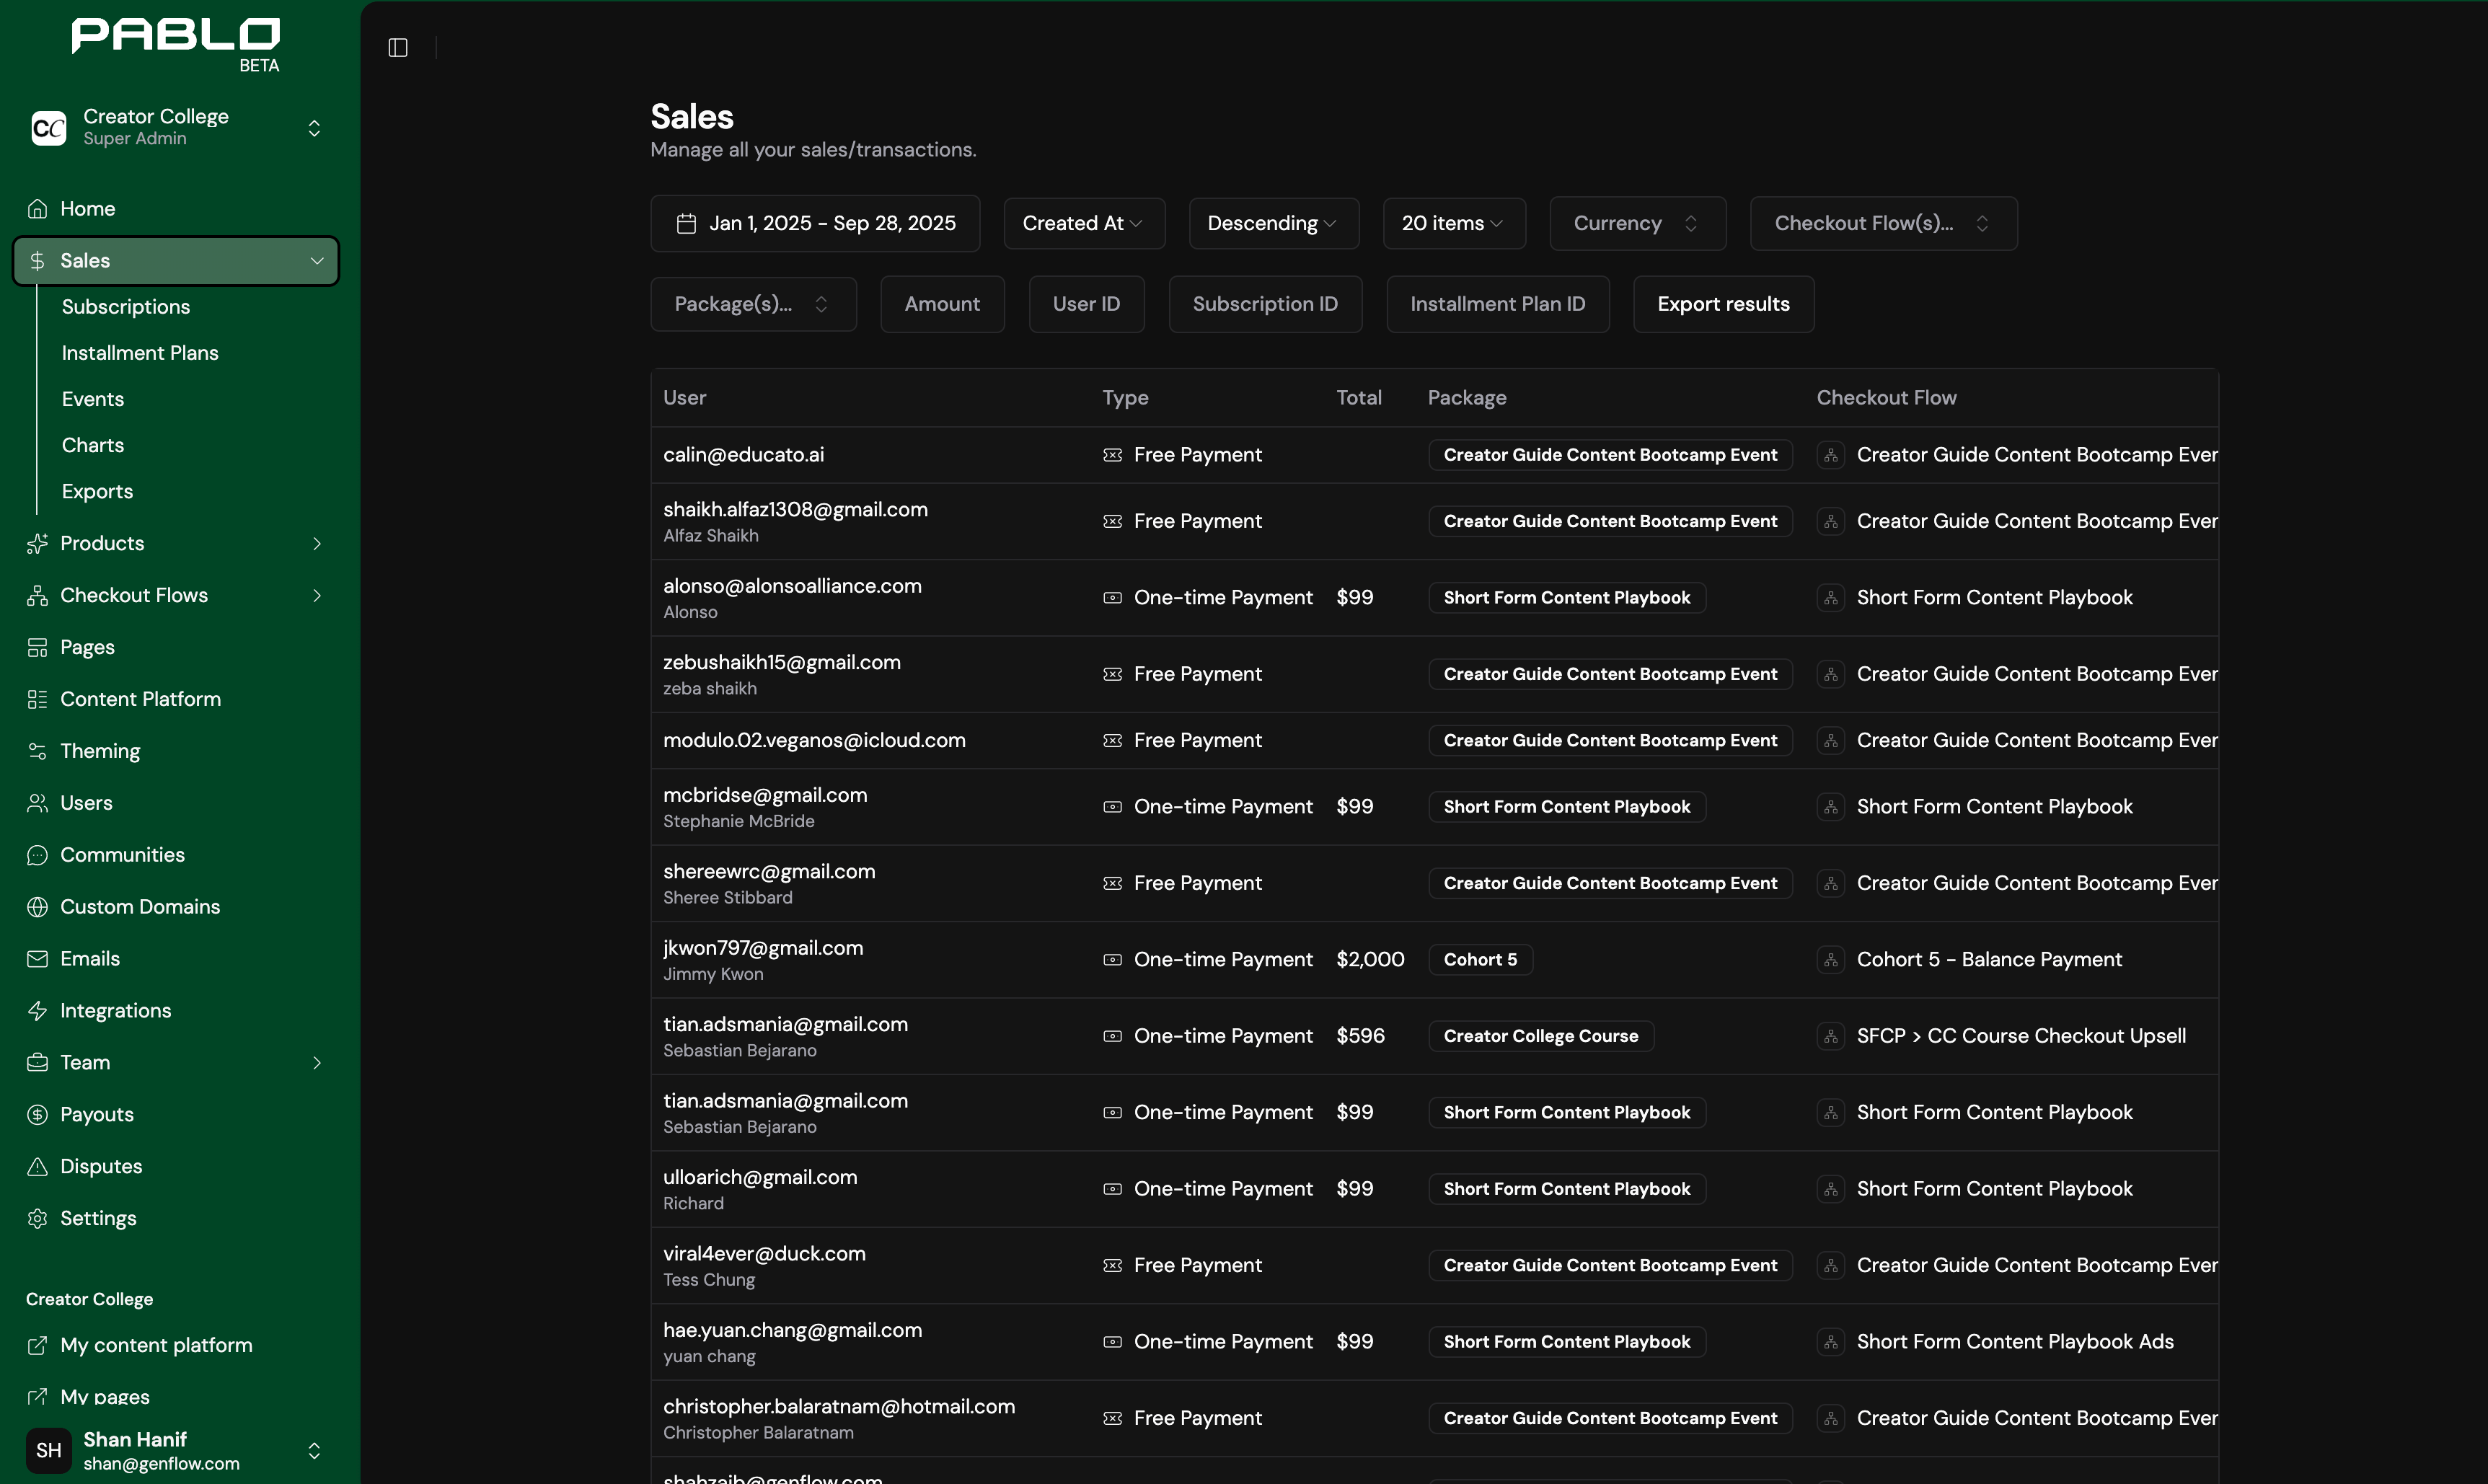
Task: Go to Installment Plans in sidebar
Action: pos(140,353)
